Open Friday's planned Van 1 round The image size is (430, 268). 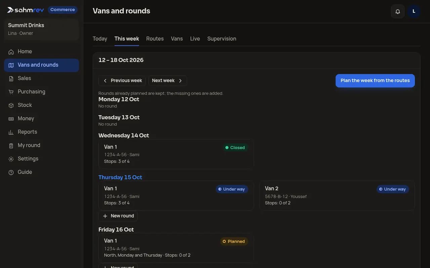(x=176, y=248)
